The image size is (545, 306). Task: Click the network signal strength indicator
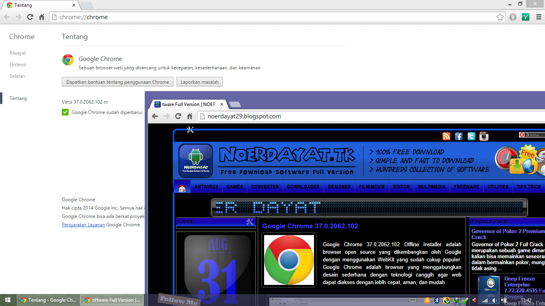coord(484,300)
